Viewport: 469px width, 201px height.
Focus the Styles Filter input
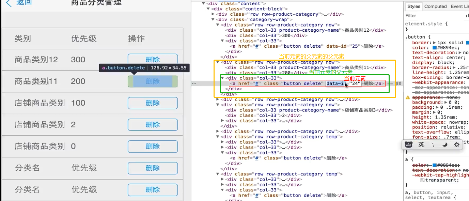point(433,15)
